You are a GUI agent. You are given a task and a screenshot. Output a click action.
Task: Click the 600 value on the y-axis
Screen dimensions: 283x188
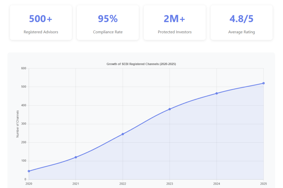tap(24, 68)
